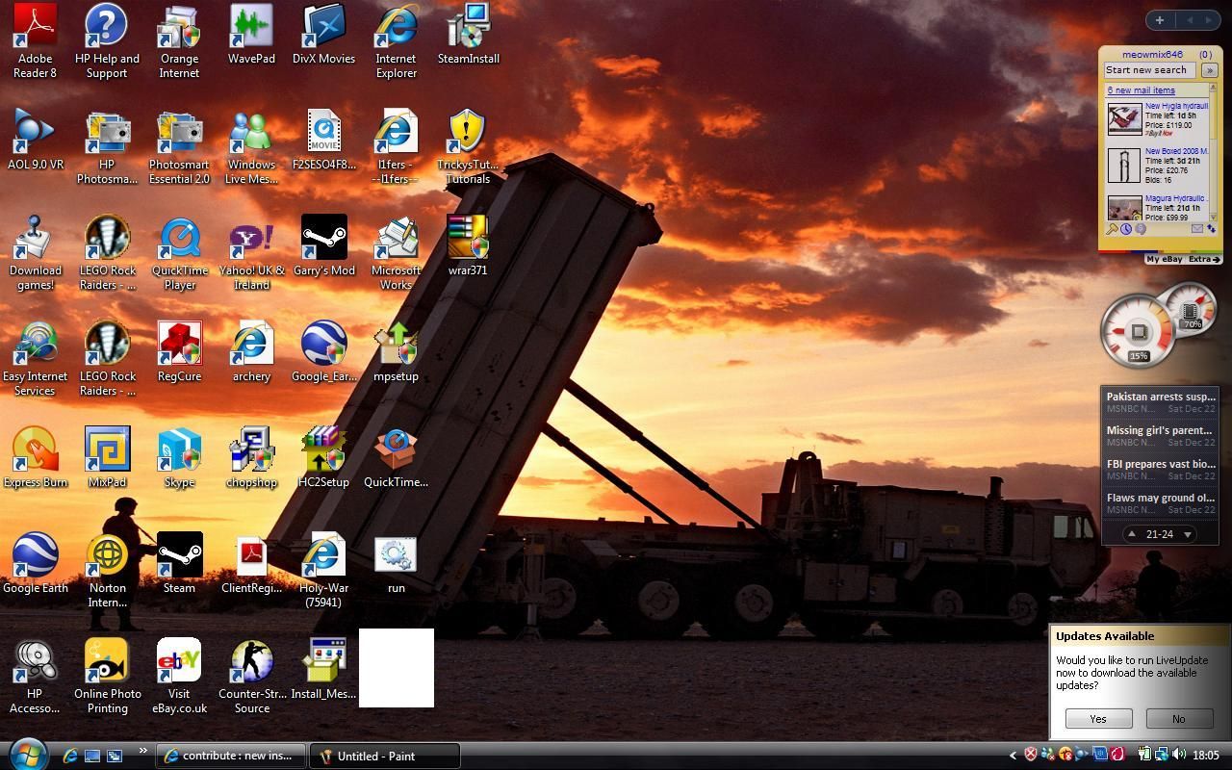
Task: Open FBI prepares vast bio headline
Action: [1160, 464]
